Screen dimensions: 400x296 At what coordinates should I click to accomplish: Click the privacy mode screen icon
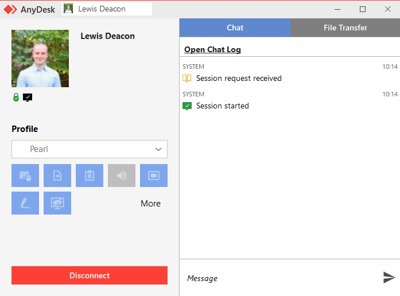click(57, 203)
